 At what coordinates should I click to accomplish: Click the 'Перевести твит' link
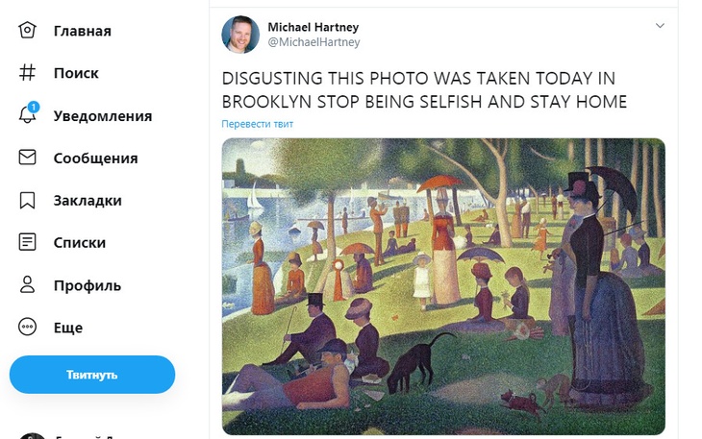pyautogui.click(x=257, y=124)
